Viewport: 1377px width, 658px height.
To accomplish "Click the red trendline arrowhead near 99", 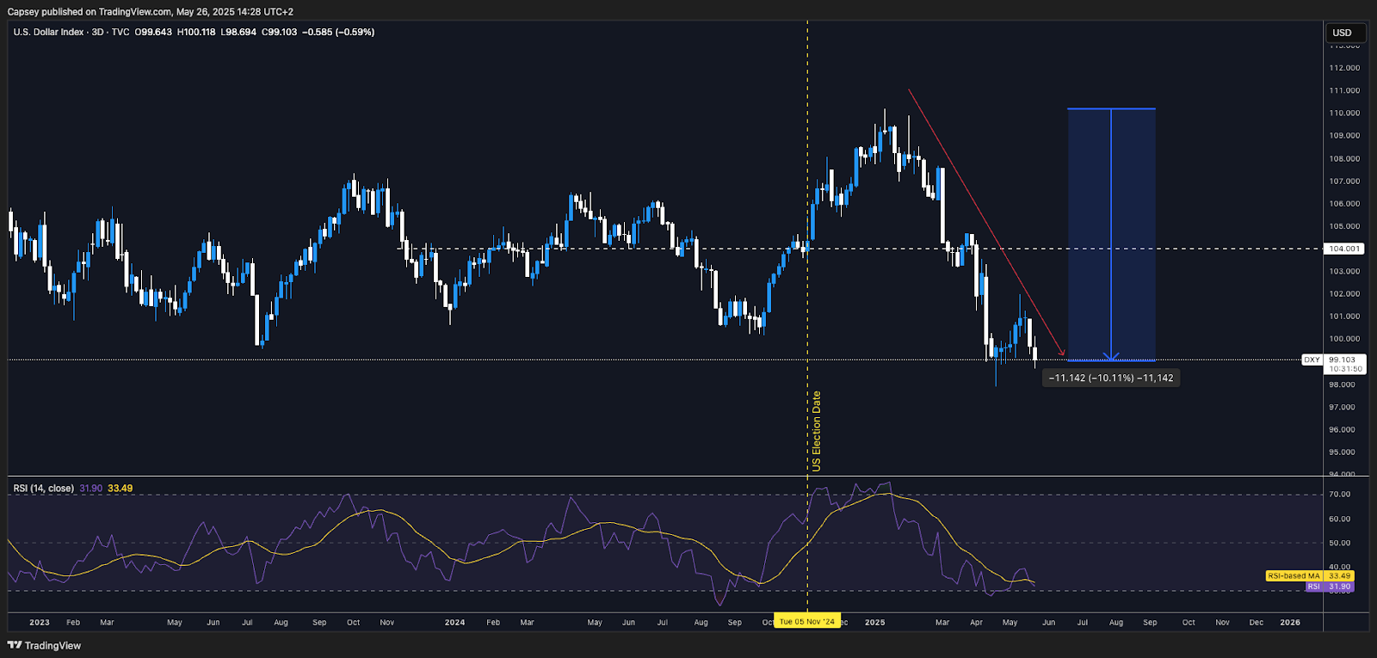I will [1063, 353].
